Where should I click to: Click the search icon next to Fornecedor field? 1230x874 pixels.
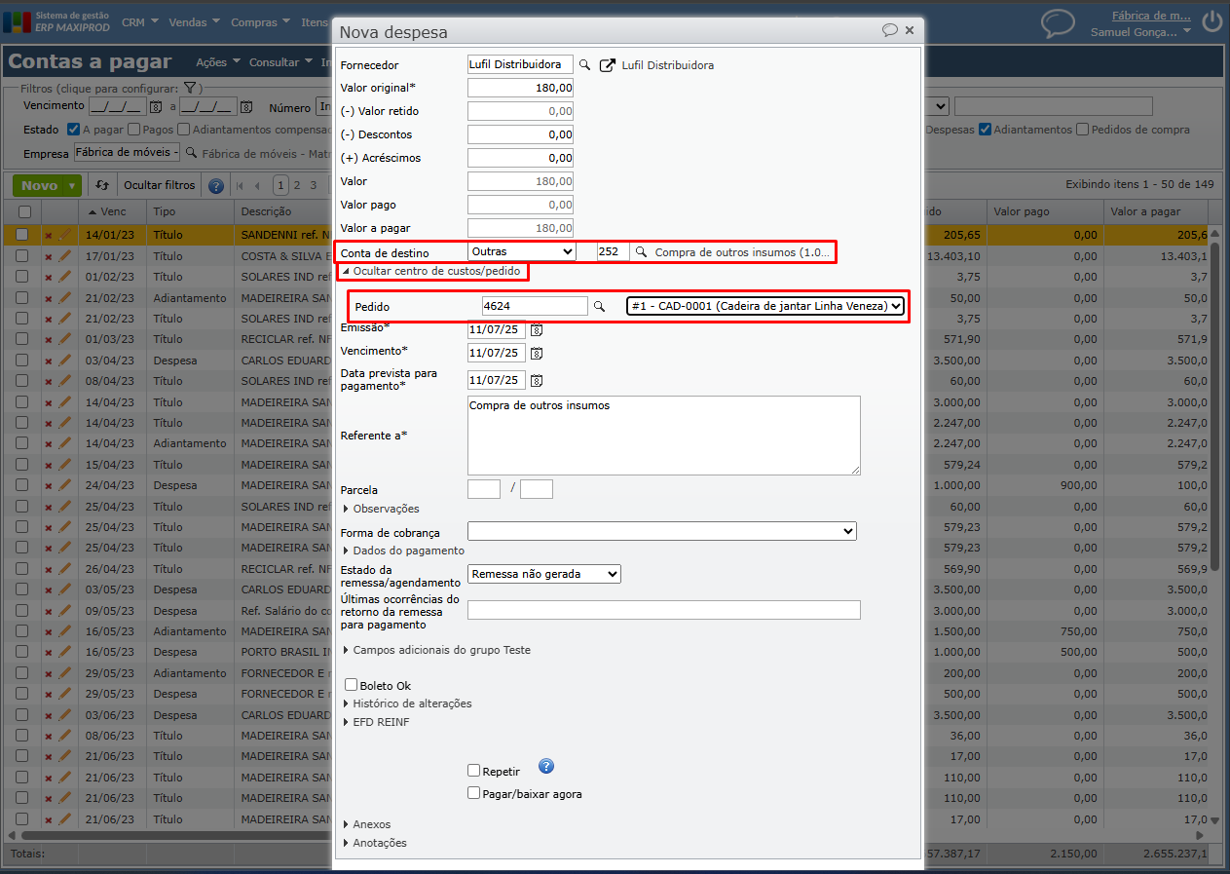(585, 65)
